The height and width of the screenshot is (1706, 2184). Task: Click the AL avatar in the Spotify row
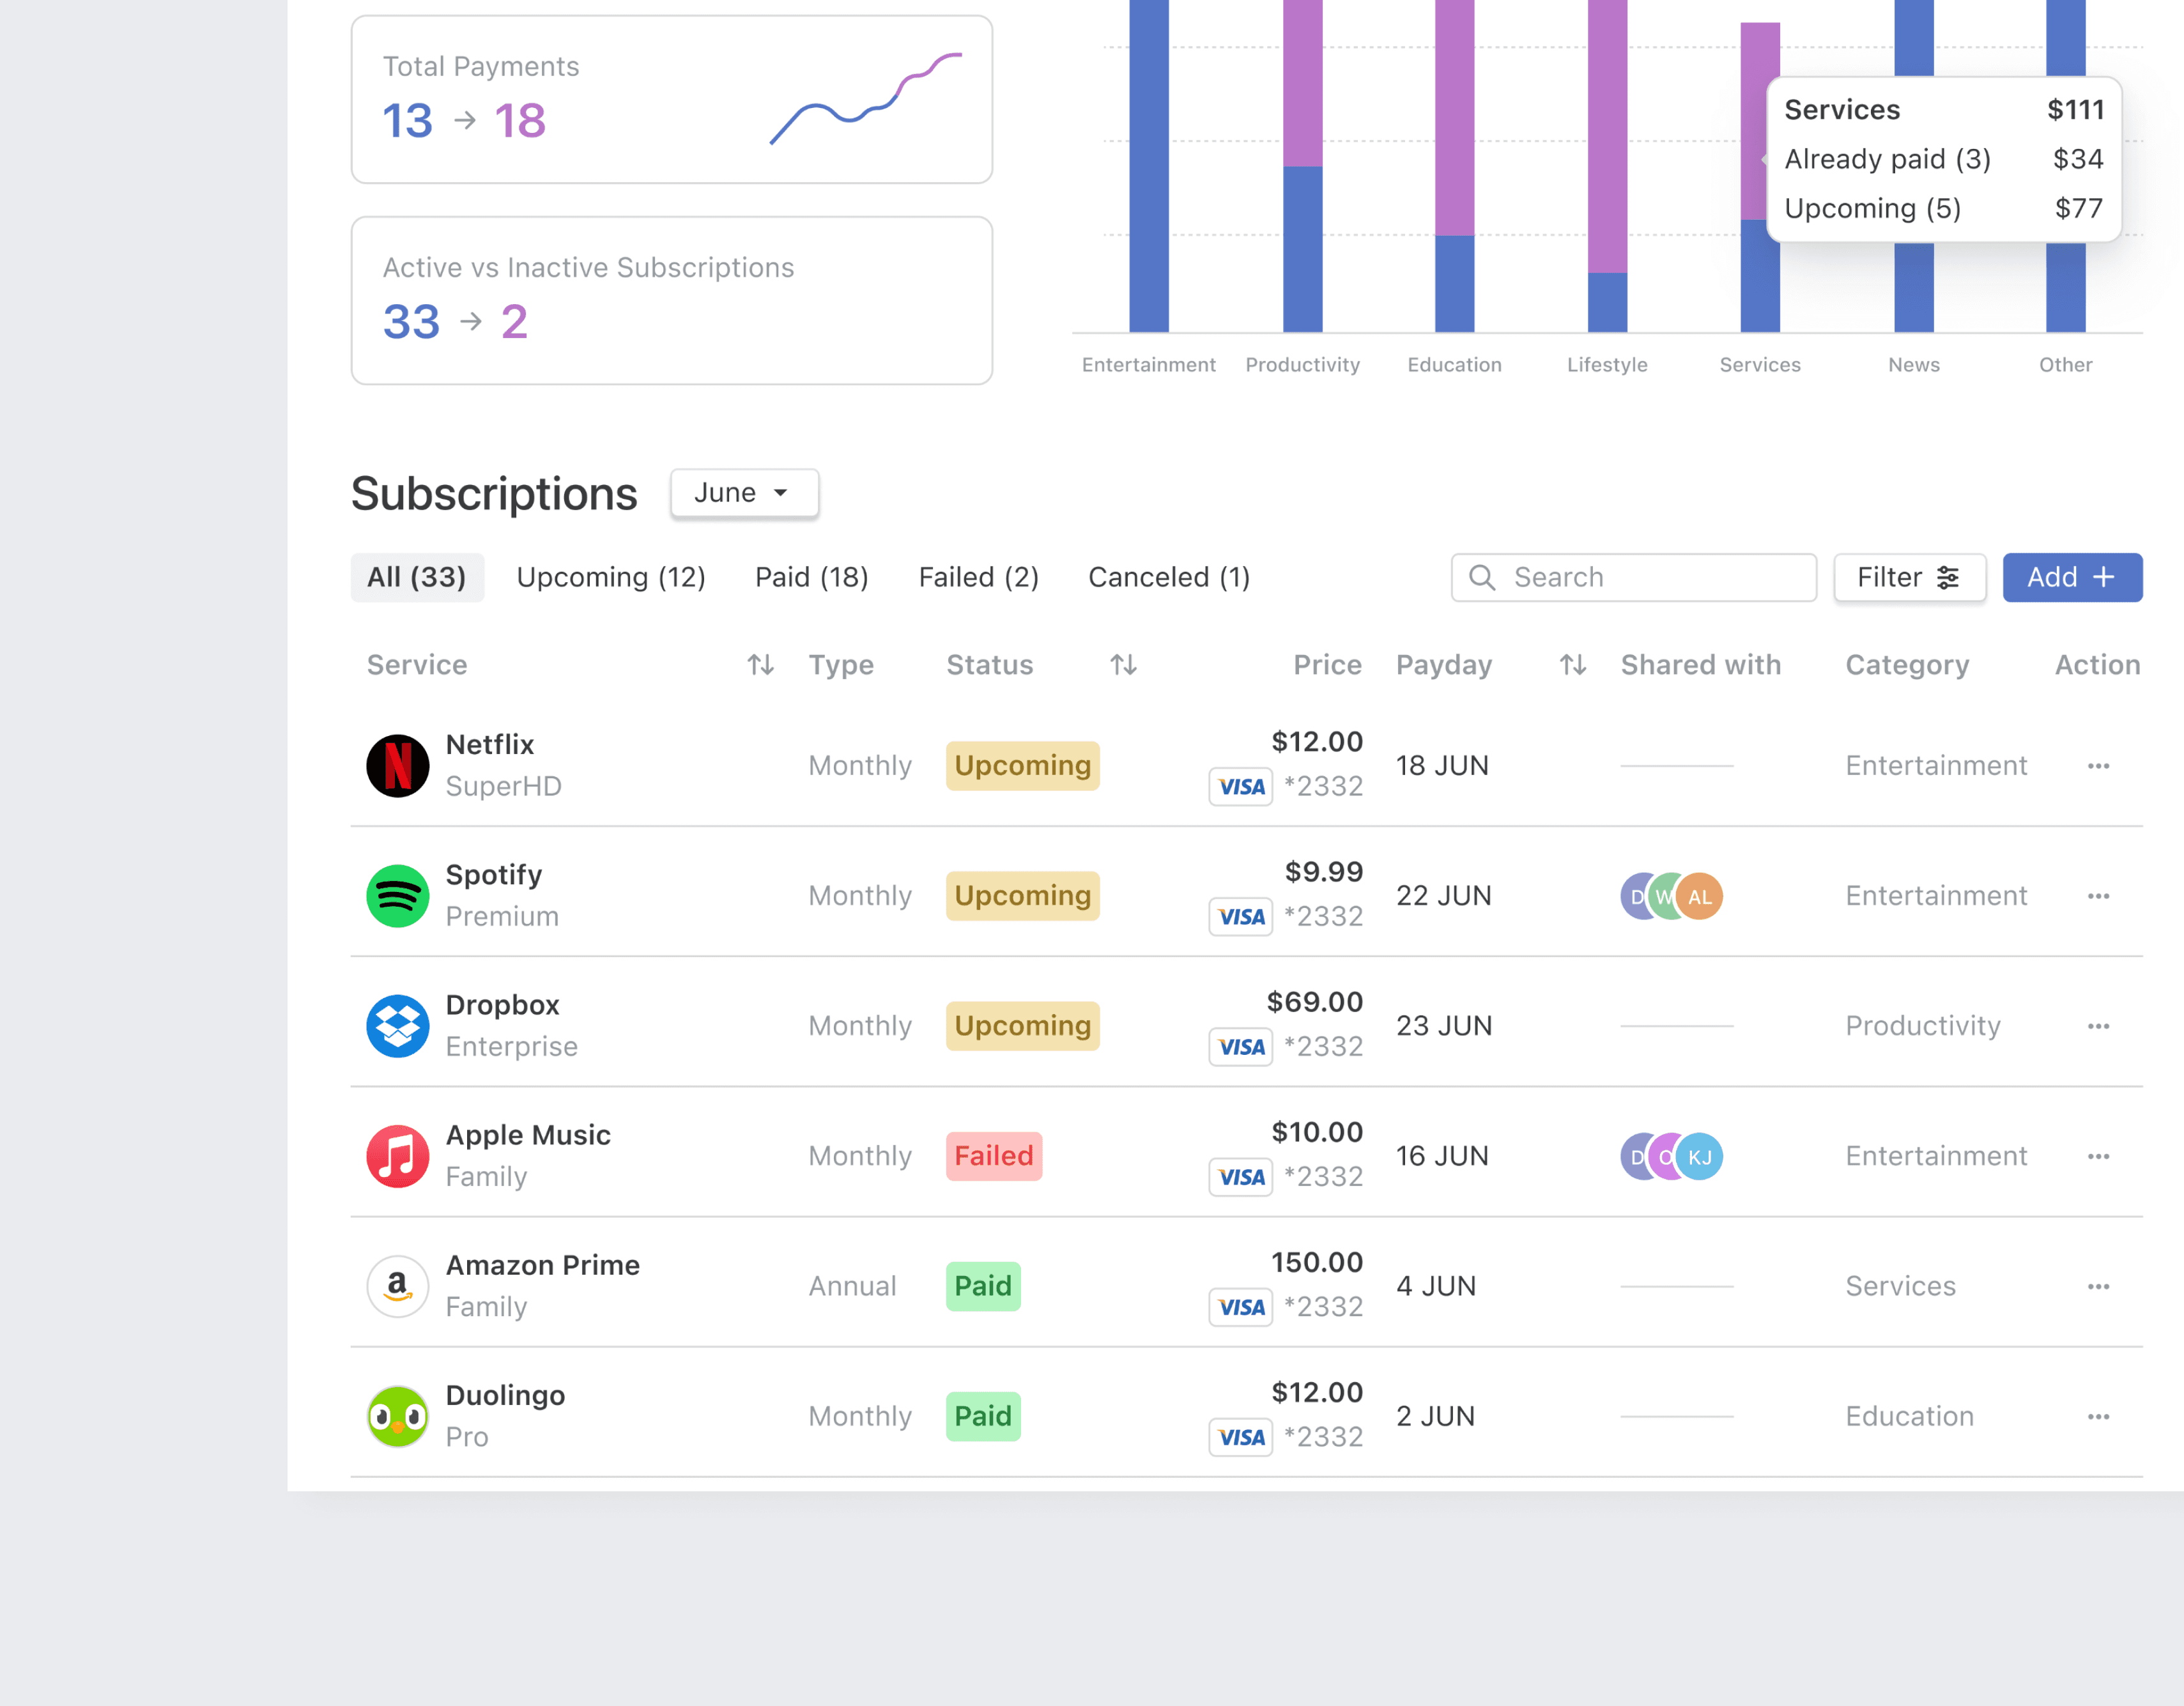click(x=1700, y=896)
